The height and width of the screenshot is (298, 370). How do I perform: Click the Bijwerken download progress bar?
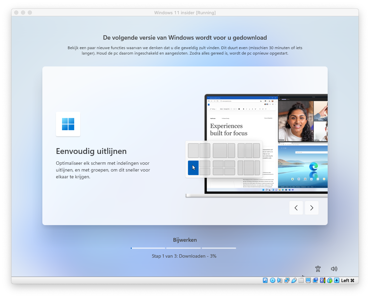[183, 248]
